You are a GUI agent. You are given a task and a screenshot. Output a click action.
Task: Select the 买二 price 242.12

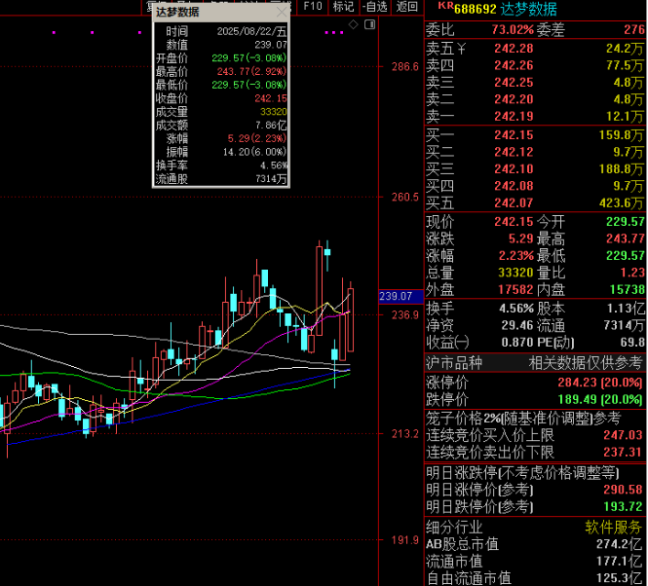click(514, 153)
